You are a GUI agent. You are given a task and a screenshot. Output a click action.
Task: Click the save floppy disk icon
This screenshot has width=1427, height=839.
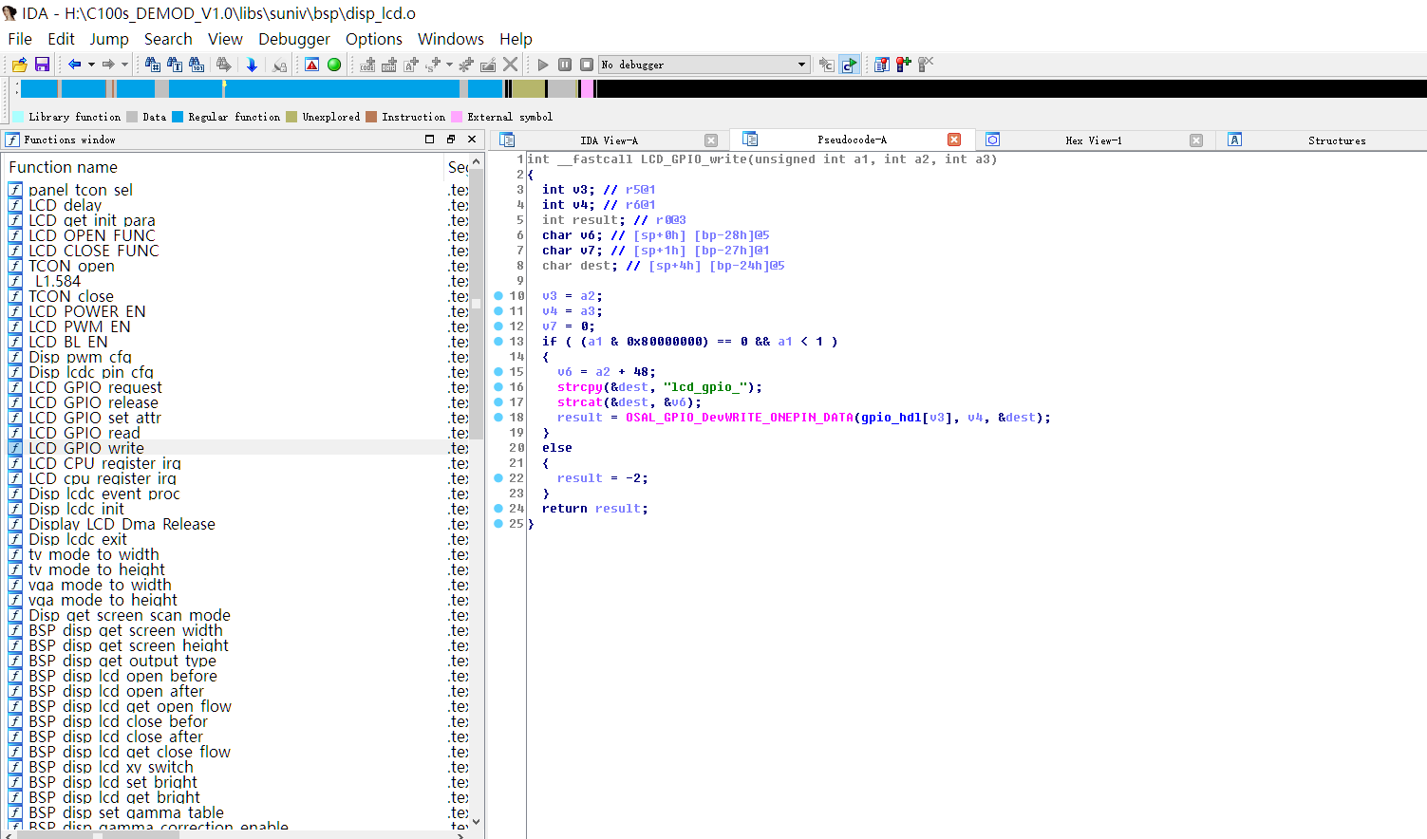pyautogui.click(x=42, y=65)
